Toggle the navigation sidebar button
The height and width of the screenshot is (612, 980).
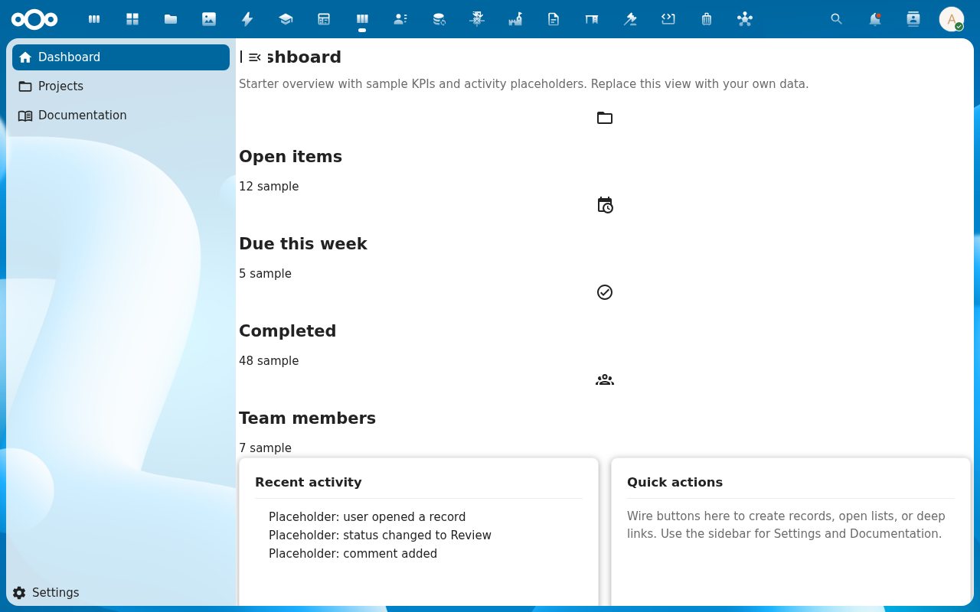255,57
